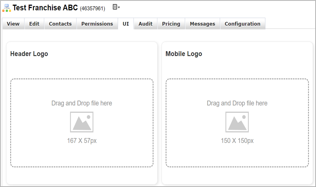Click Header Logo's "Drag and Drop file here" text
Viewport: 316px width, 187px height.
[81, 103]
